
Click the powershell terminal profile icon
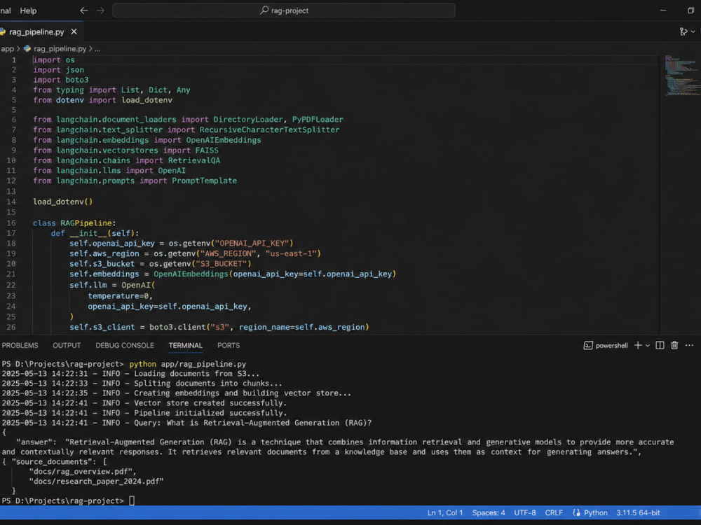click(588, 346)
